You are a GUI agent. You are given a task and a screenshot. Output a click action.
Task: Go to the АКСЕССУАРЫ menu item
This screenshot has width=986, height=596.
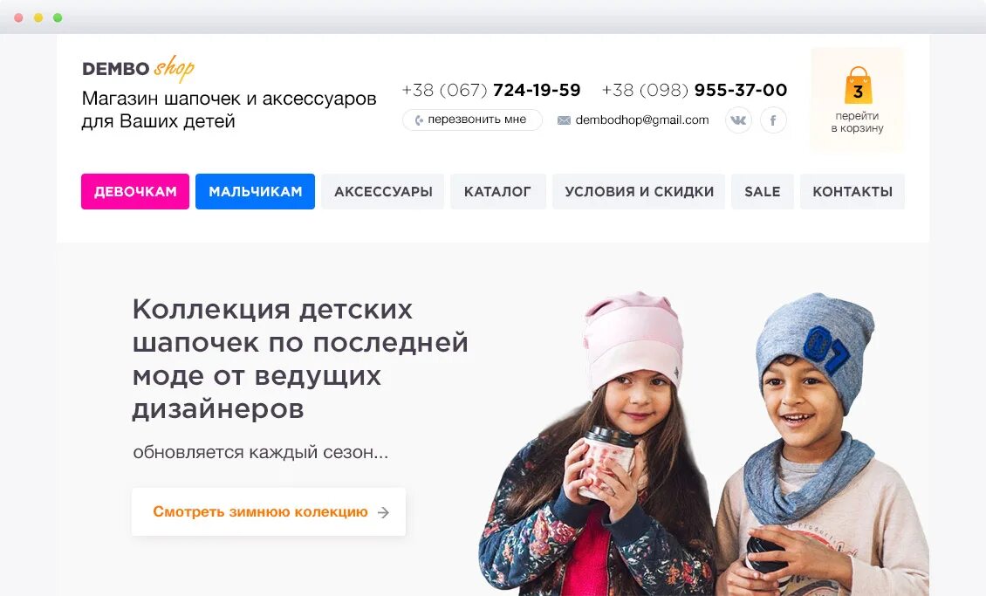point(383,192)
